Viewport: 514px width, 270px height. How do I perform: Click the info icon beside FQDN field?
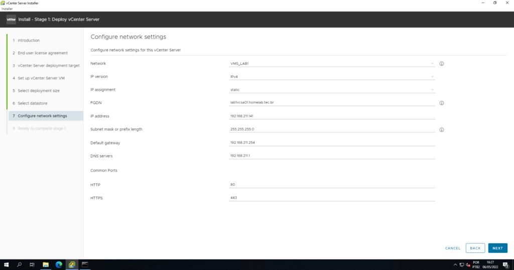coord(442,103)
